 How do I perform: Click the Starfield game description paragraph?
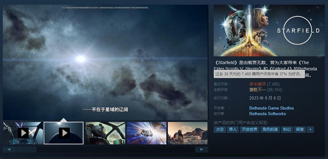click(265, 69)
